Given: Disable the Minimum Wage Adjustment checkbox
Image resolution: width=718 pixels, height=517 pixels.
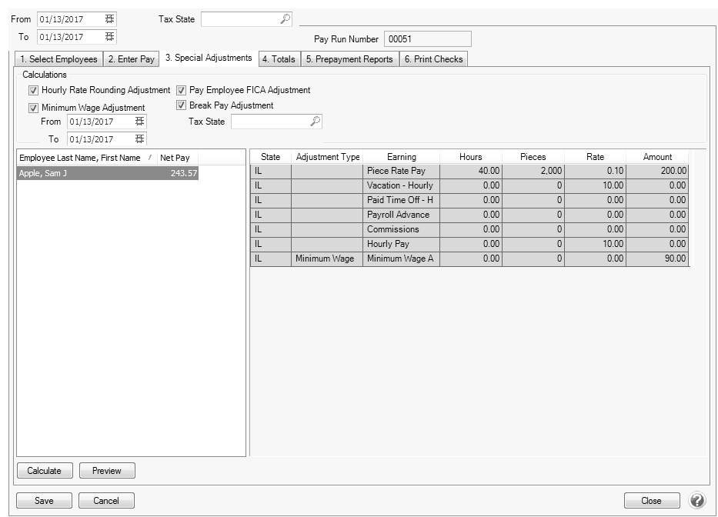Looking at the screenshot, I should click(34, 108).
